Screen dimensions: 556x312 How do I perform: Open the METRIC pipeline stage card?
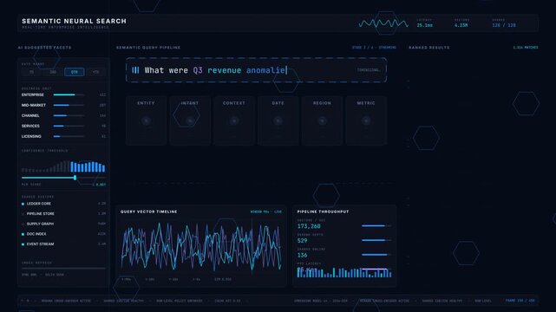point(366,120)
